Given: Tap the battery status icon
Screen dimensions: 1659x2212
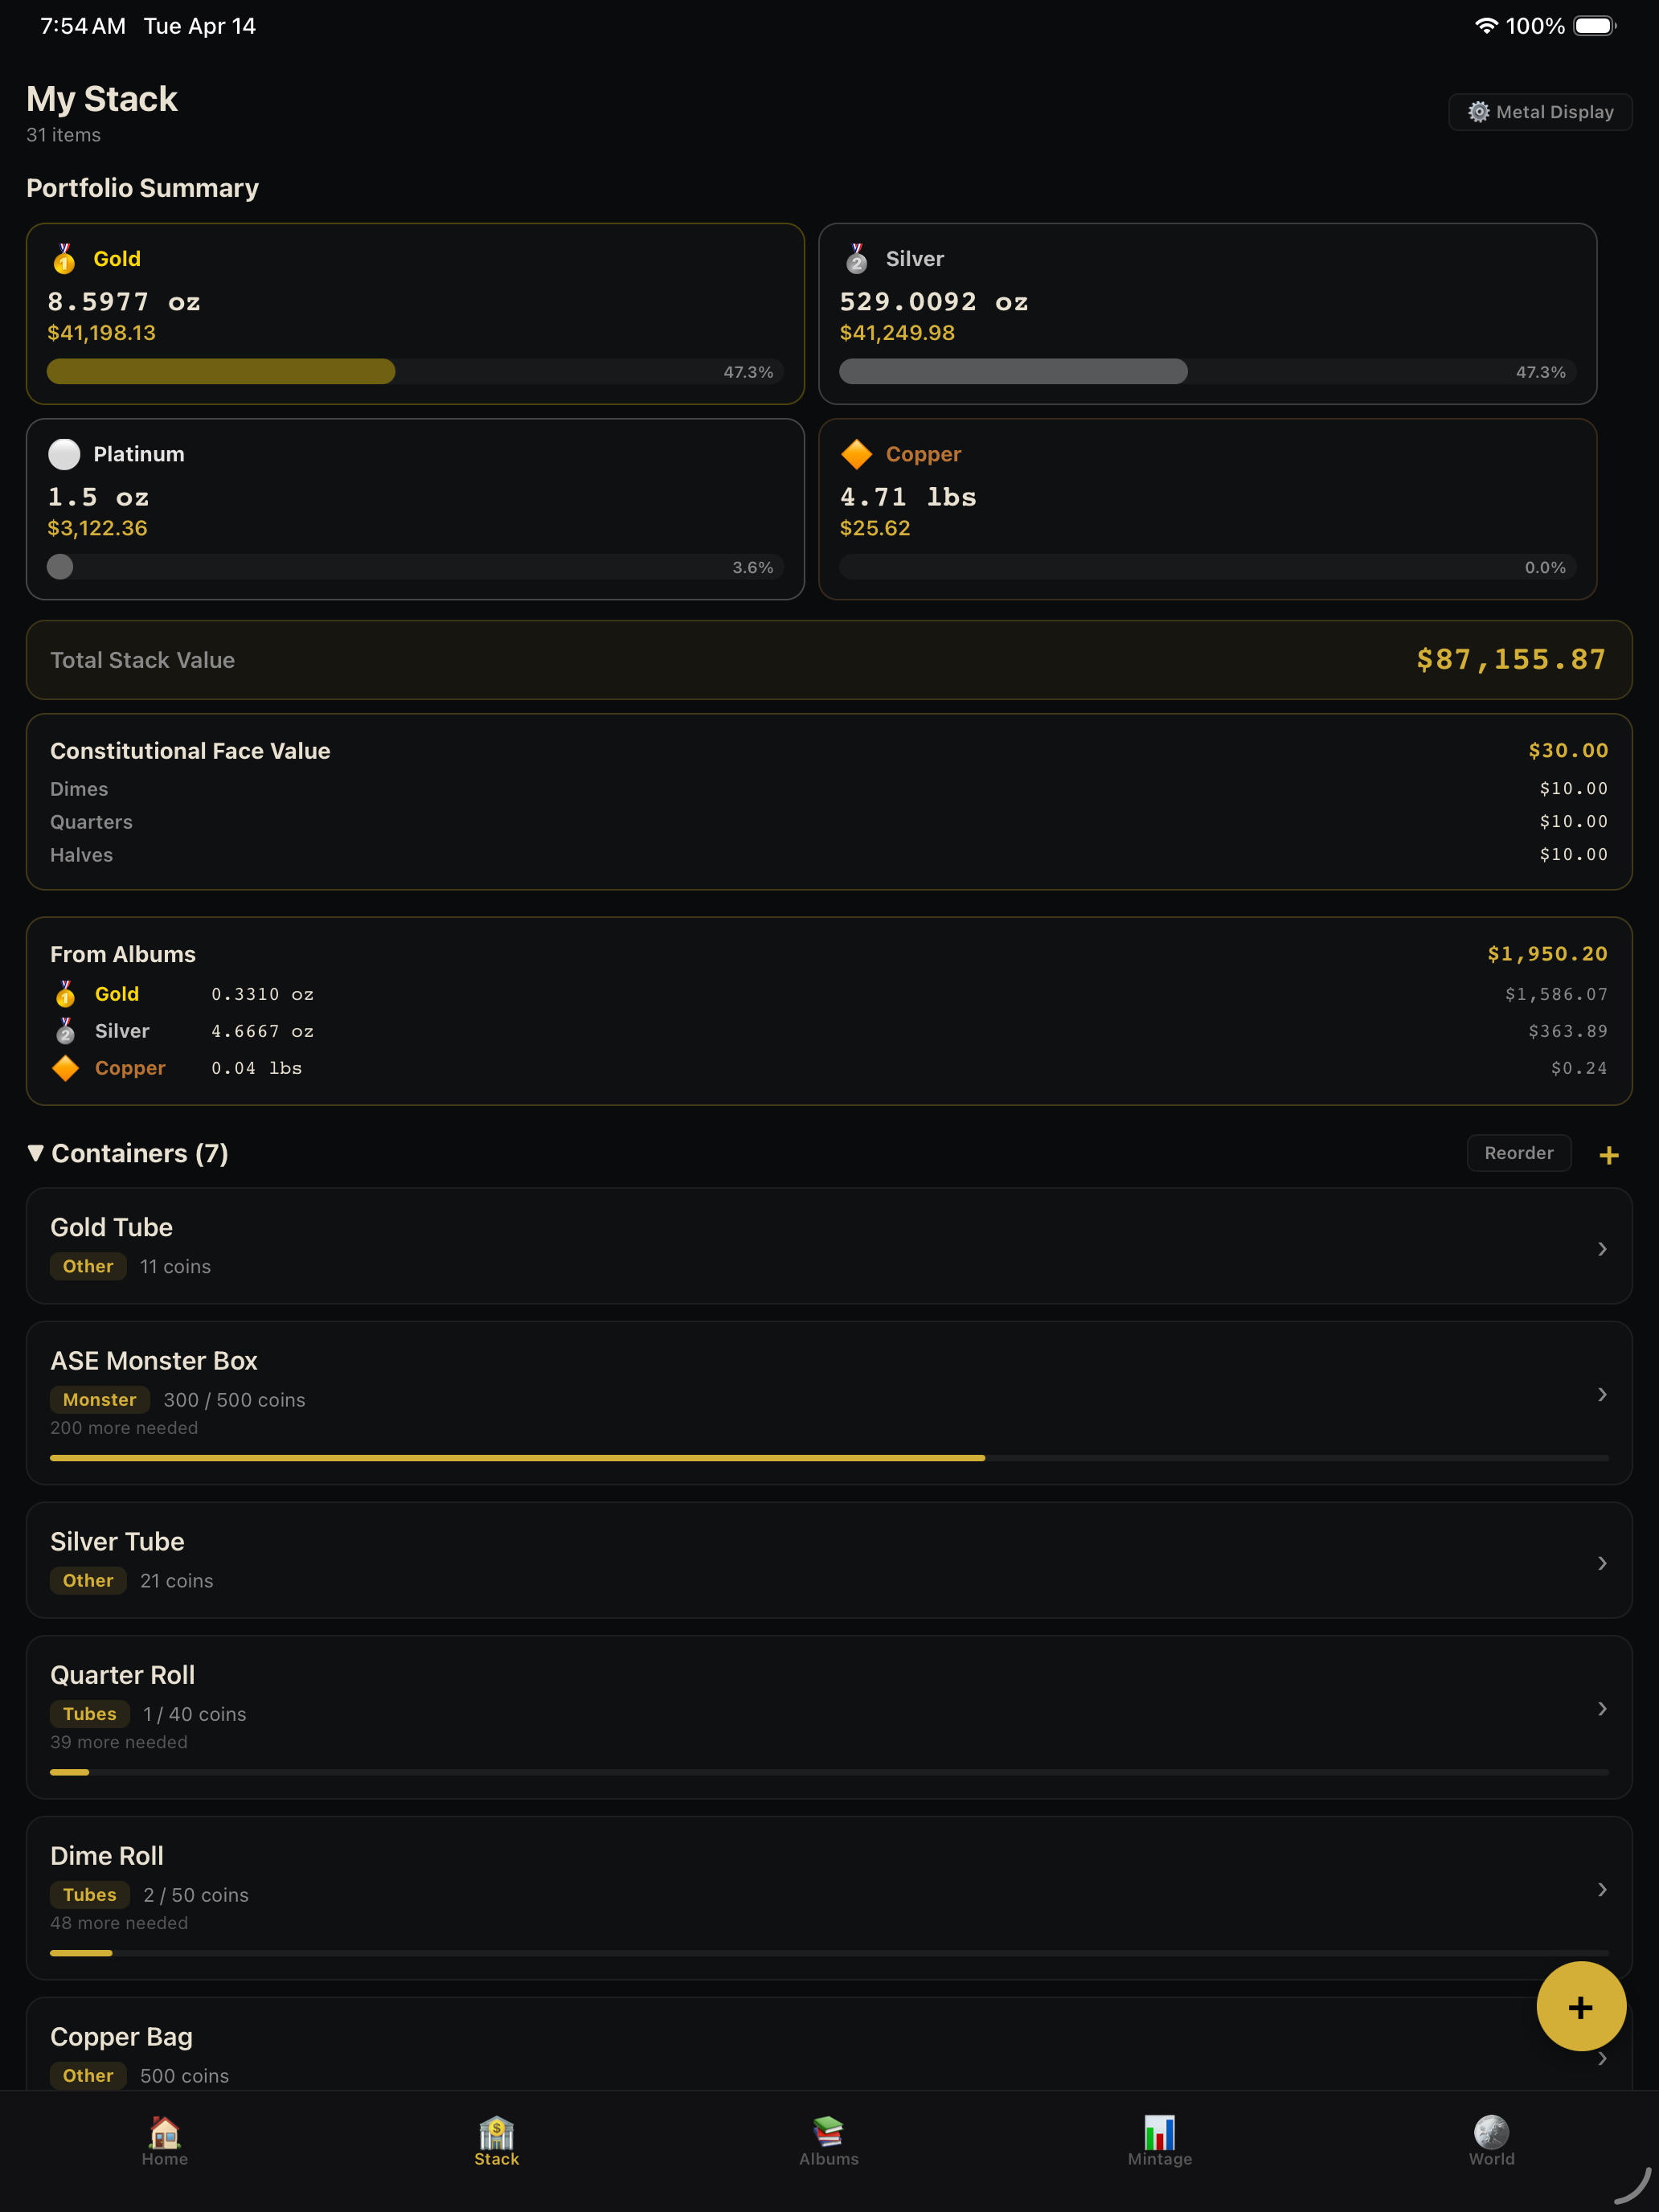Looking at the screenshot, I should (1595, 26).
